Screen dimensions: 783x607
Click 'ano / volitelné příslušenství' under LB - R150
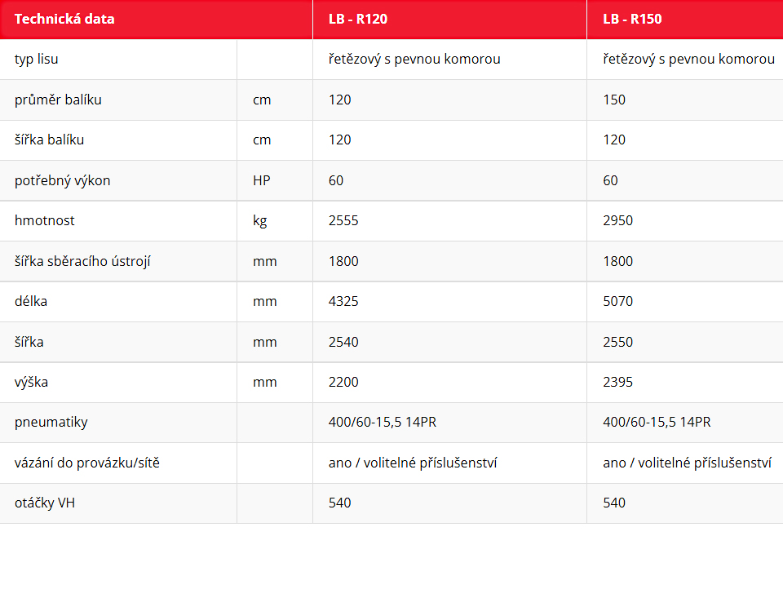pos(687,463)
